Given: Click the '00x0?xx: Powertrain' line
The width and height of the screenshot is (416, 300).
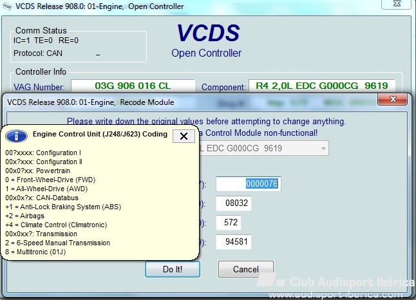Looking at the screenshot, I should pyautogui.click(x=38, y=171).
